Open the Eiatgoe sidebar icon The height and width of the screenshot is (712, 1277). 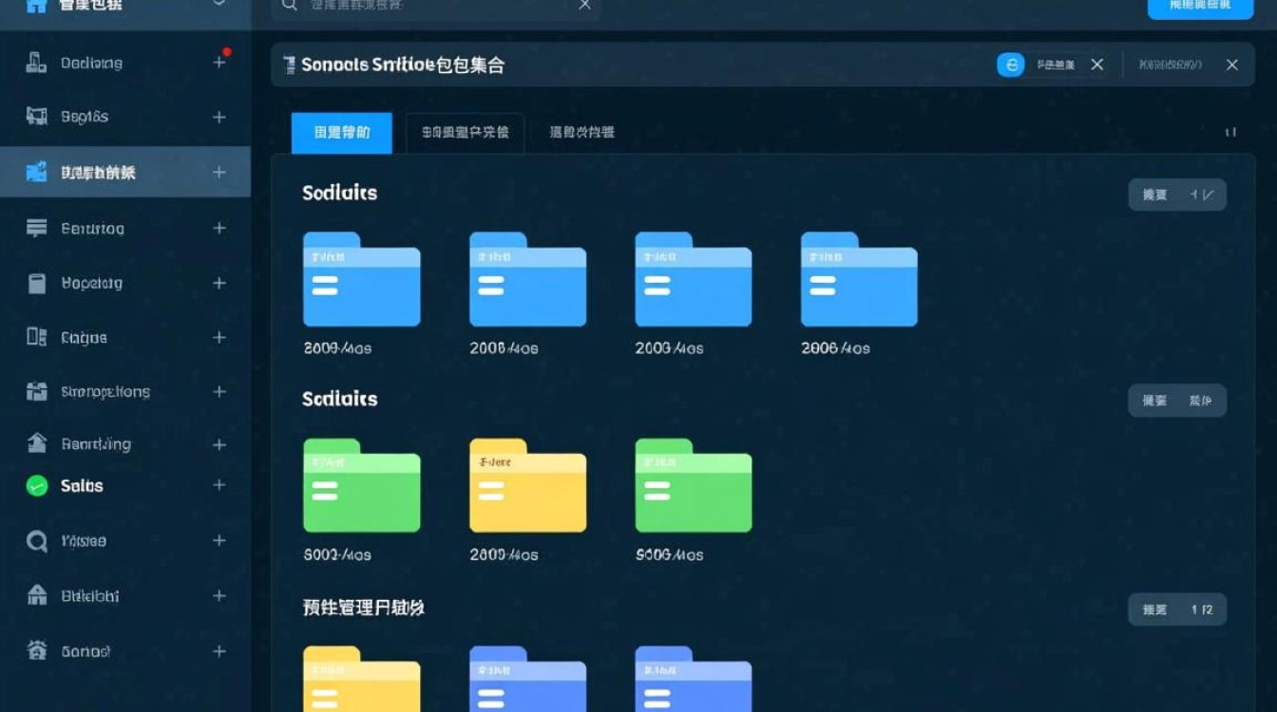pos(36,337)
